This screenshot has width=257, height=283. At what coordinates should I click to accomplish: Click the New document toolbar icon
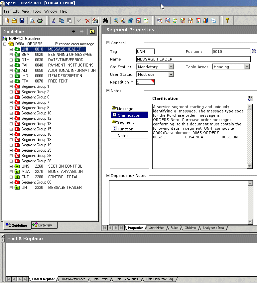pos(7,21)
